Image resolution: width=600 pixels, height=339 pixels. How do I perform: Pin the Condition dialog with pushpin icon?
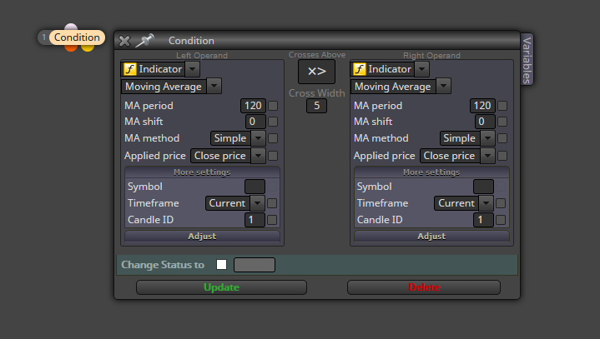(144, 41)
